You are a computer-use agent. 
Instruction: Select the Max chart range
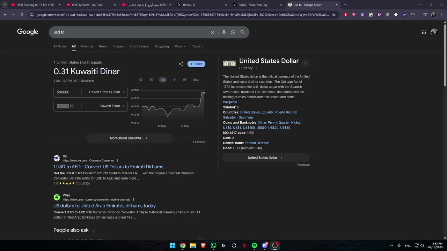pyautogui.click(x=196, y=80)
